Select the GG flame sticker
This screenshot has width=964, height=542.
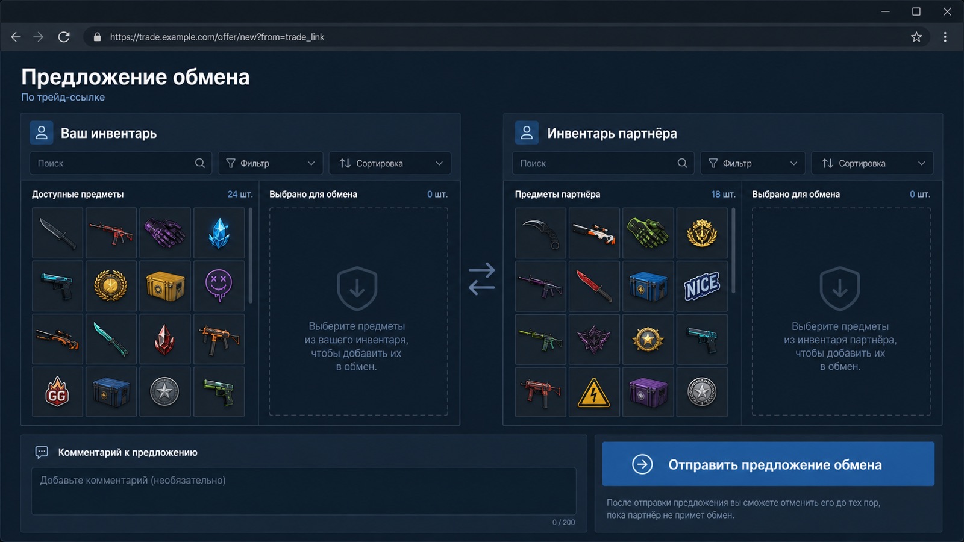(x=57, y=392)
